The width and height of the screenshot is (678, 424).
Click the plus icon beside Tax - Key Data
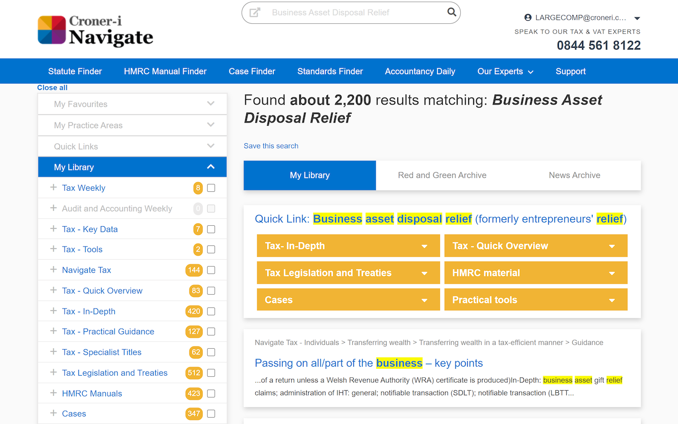click(x=53, y=229)
